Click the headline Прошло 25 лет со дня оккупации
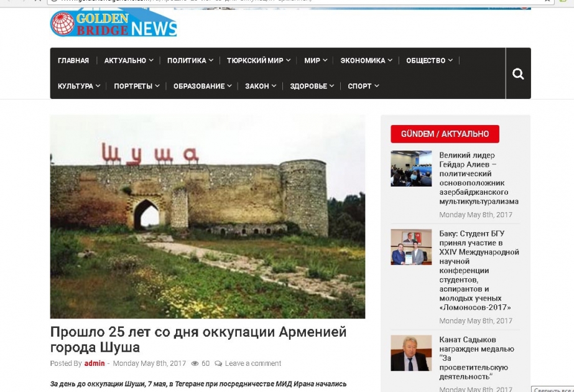The height and width of the screenshot is (392, 574). [198, 339]
